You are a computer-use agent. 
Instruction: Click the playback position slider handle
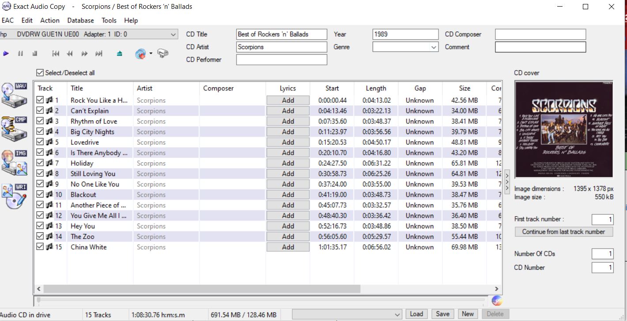click(39, 300)
